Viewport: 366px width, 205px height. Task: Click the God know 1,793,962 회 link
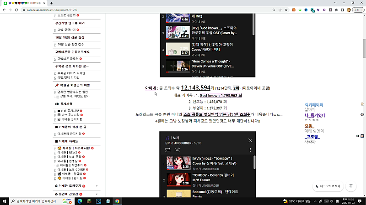tap(221, 96)
